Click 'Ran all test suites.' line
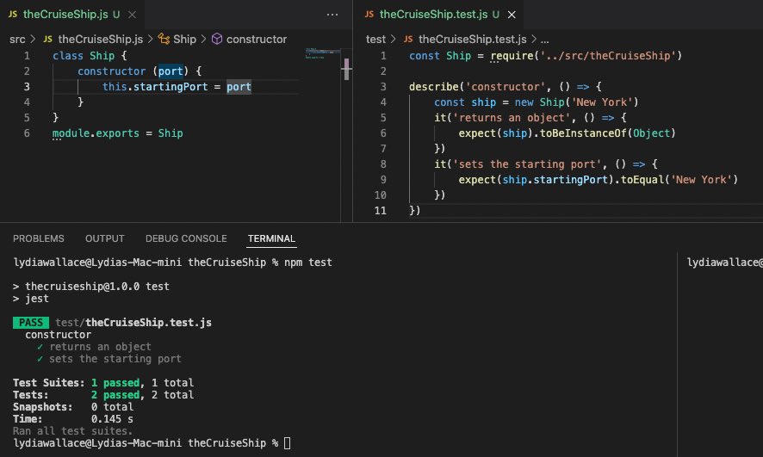Screen dimensions: 763x457 72,430
